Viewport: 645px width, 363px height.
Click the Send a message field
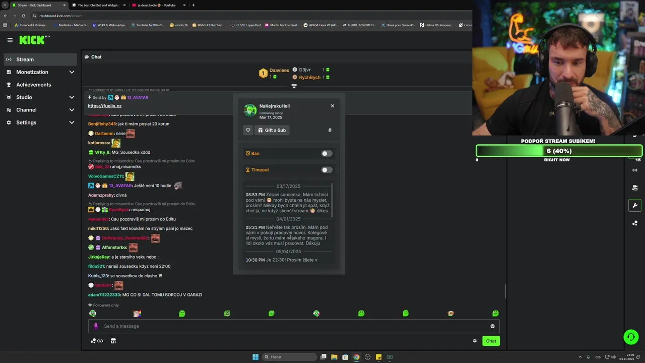(294, 326)
